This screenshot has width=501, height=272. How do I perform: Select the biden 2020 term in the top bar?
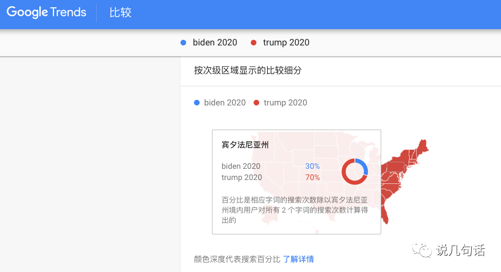coord(215,43)
